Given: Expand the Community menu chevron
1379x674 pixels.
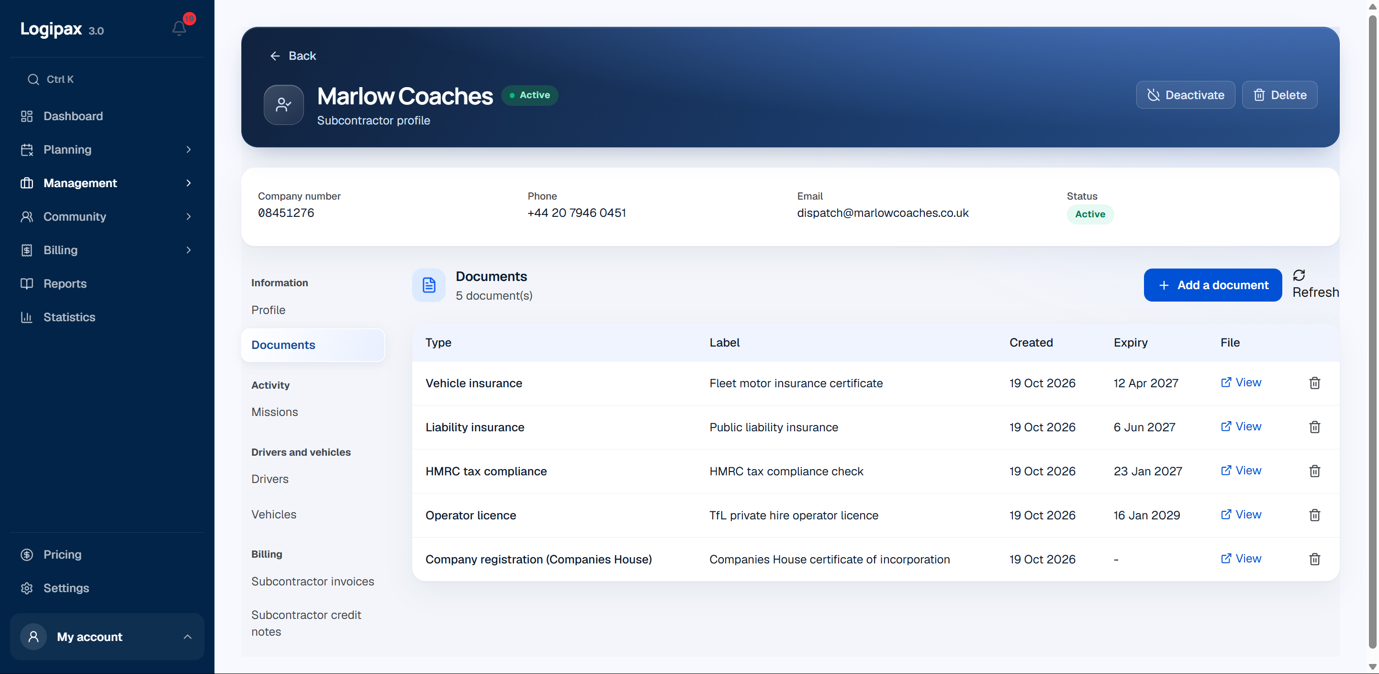Looking at the screenshot, I should pos(189,216).
